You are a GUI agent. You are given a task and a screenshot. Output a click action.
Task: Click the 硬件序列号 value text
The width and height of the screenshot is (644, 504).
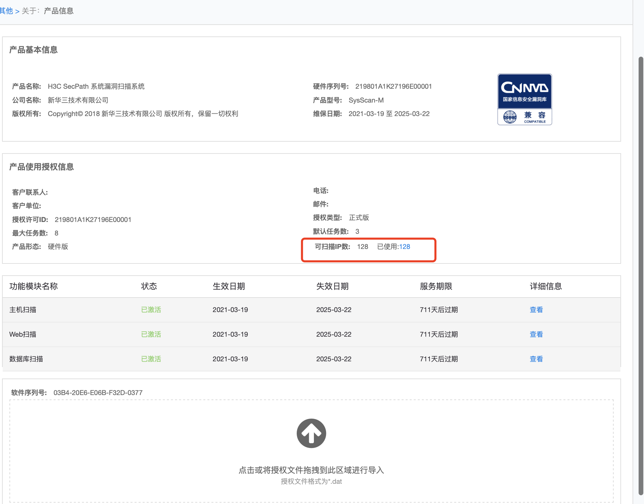393,86
